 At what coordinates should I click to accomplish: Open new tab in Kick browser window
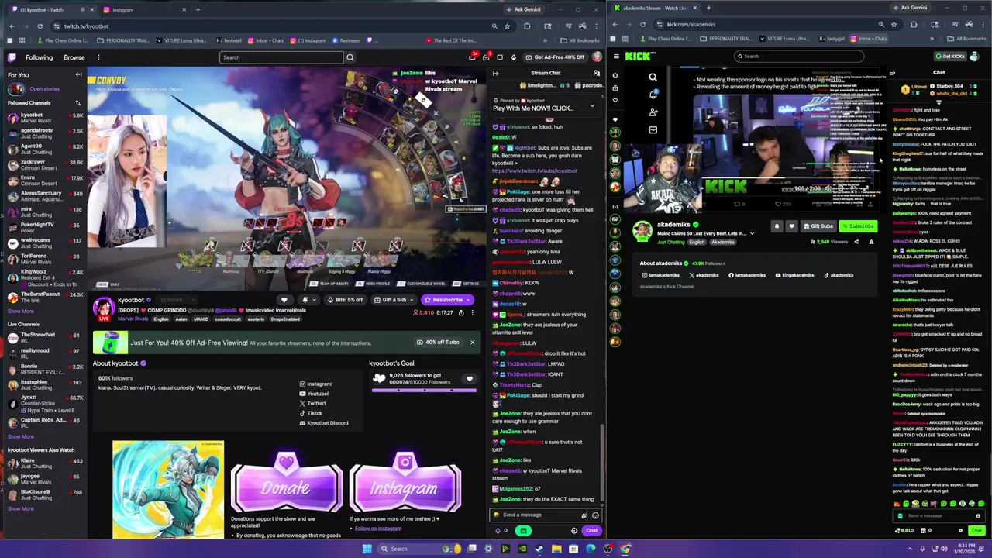[x=708, y=8]
